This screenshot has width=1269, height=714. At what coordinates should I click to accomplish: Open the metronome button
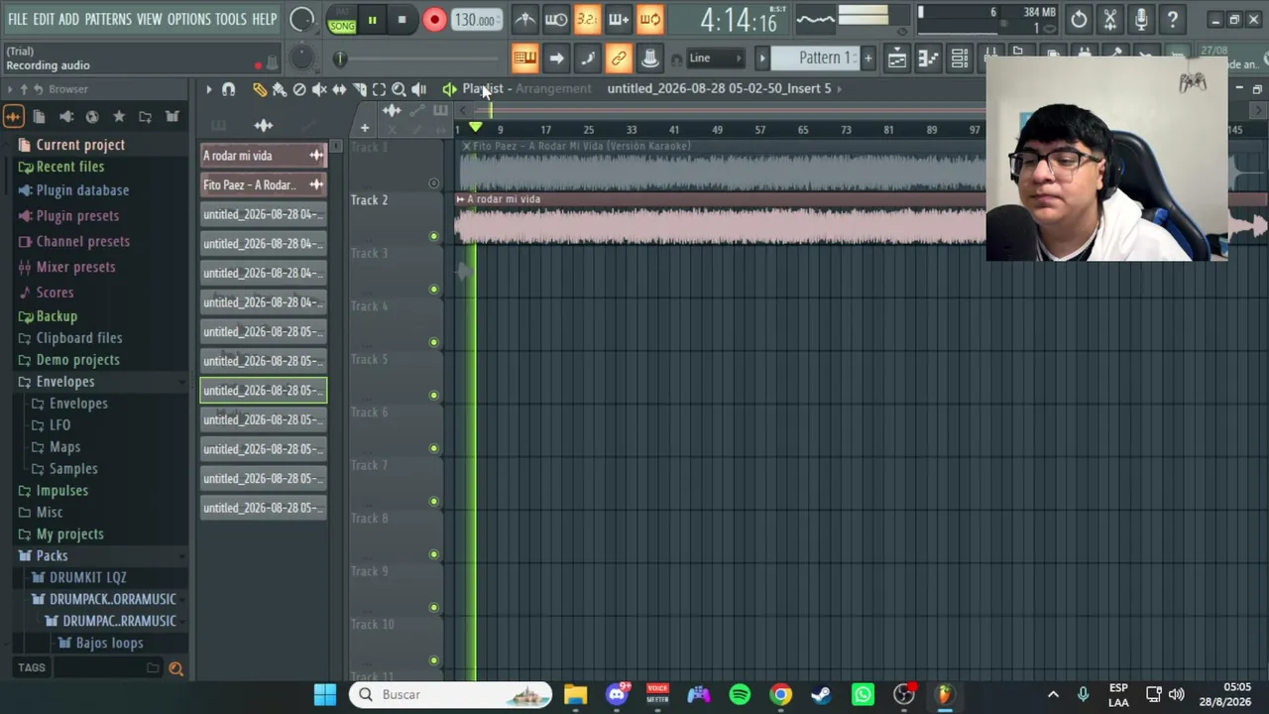(524, 19)
